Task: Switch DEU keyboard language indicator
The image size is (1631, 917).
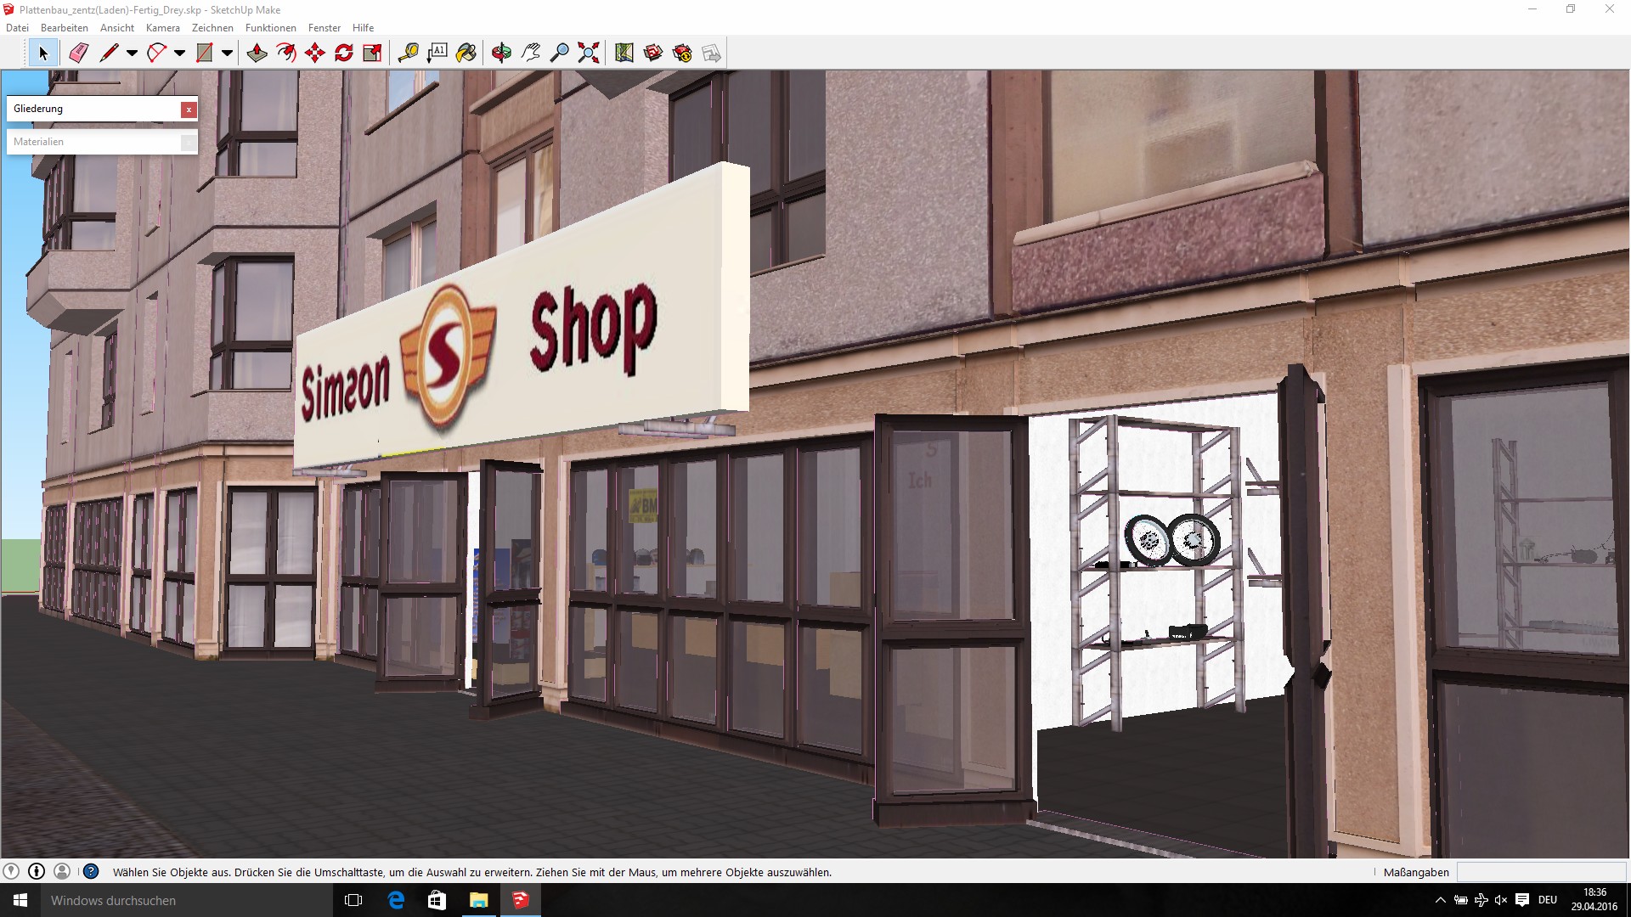Action: 1548,900
